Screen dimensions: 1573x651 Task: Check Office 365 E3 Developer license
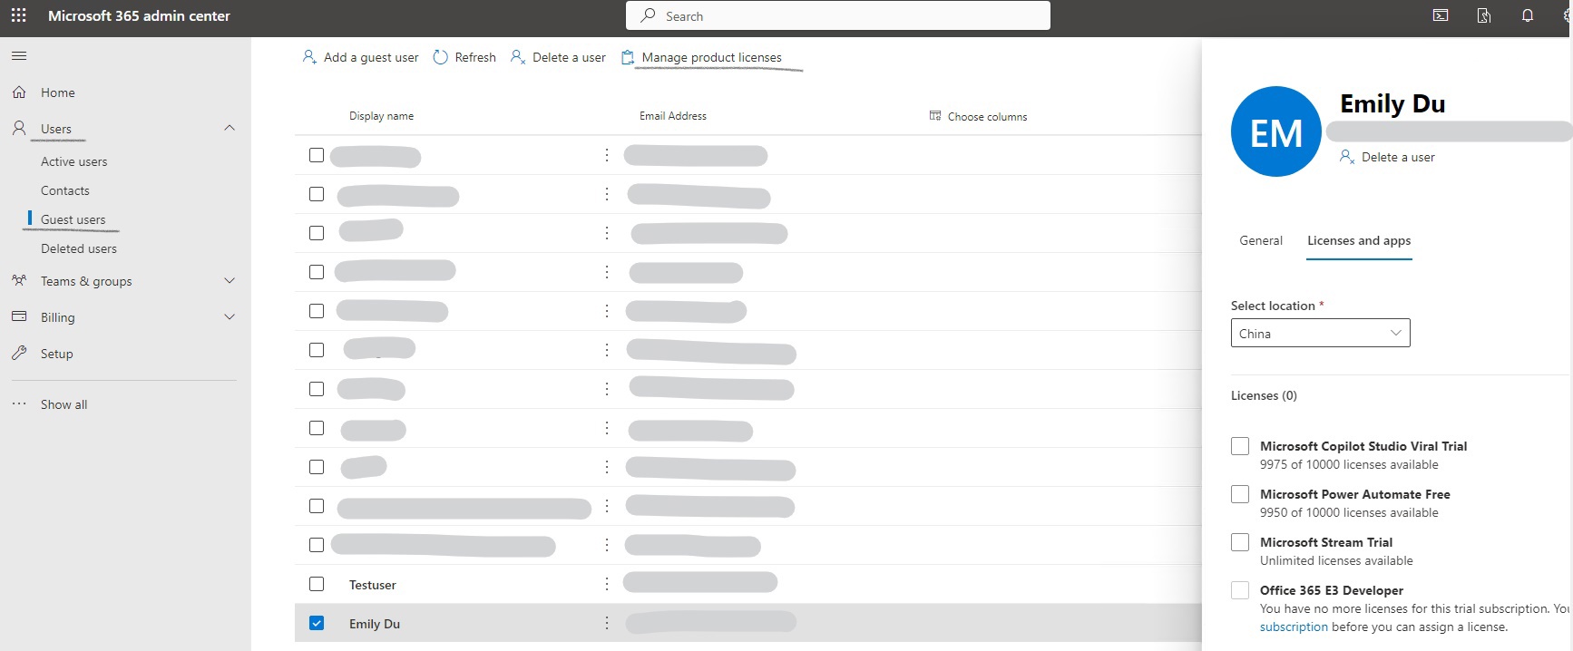(x=1240, y=590)
